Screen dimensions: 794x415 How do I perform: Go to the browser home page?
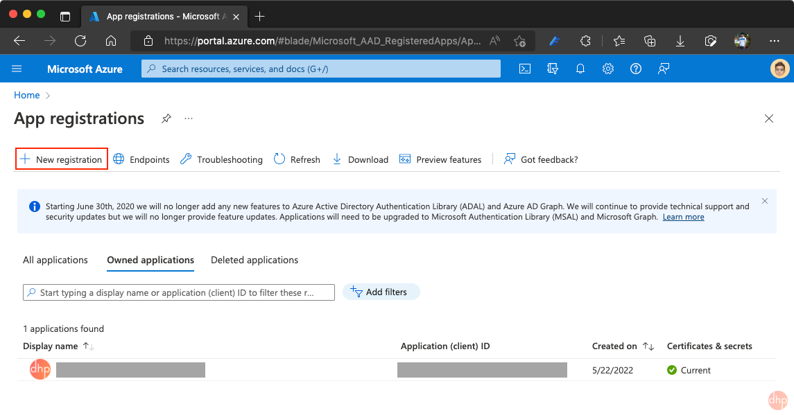click(x=111, y=41)
